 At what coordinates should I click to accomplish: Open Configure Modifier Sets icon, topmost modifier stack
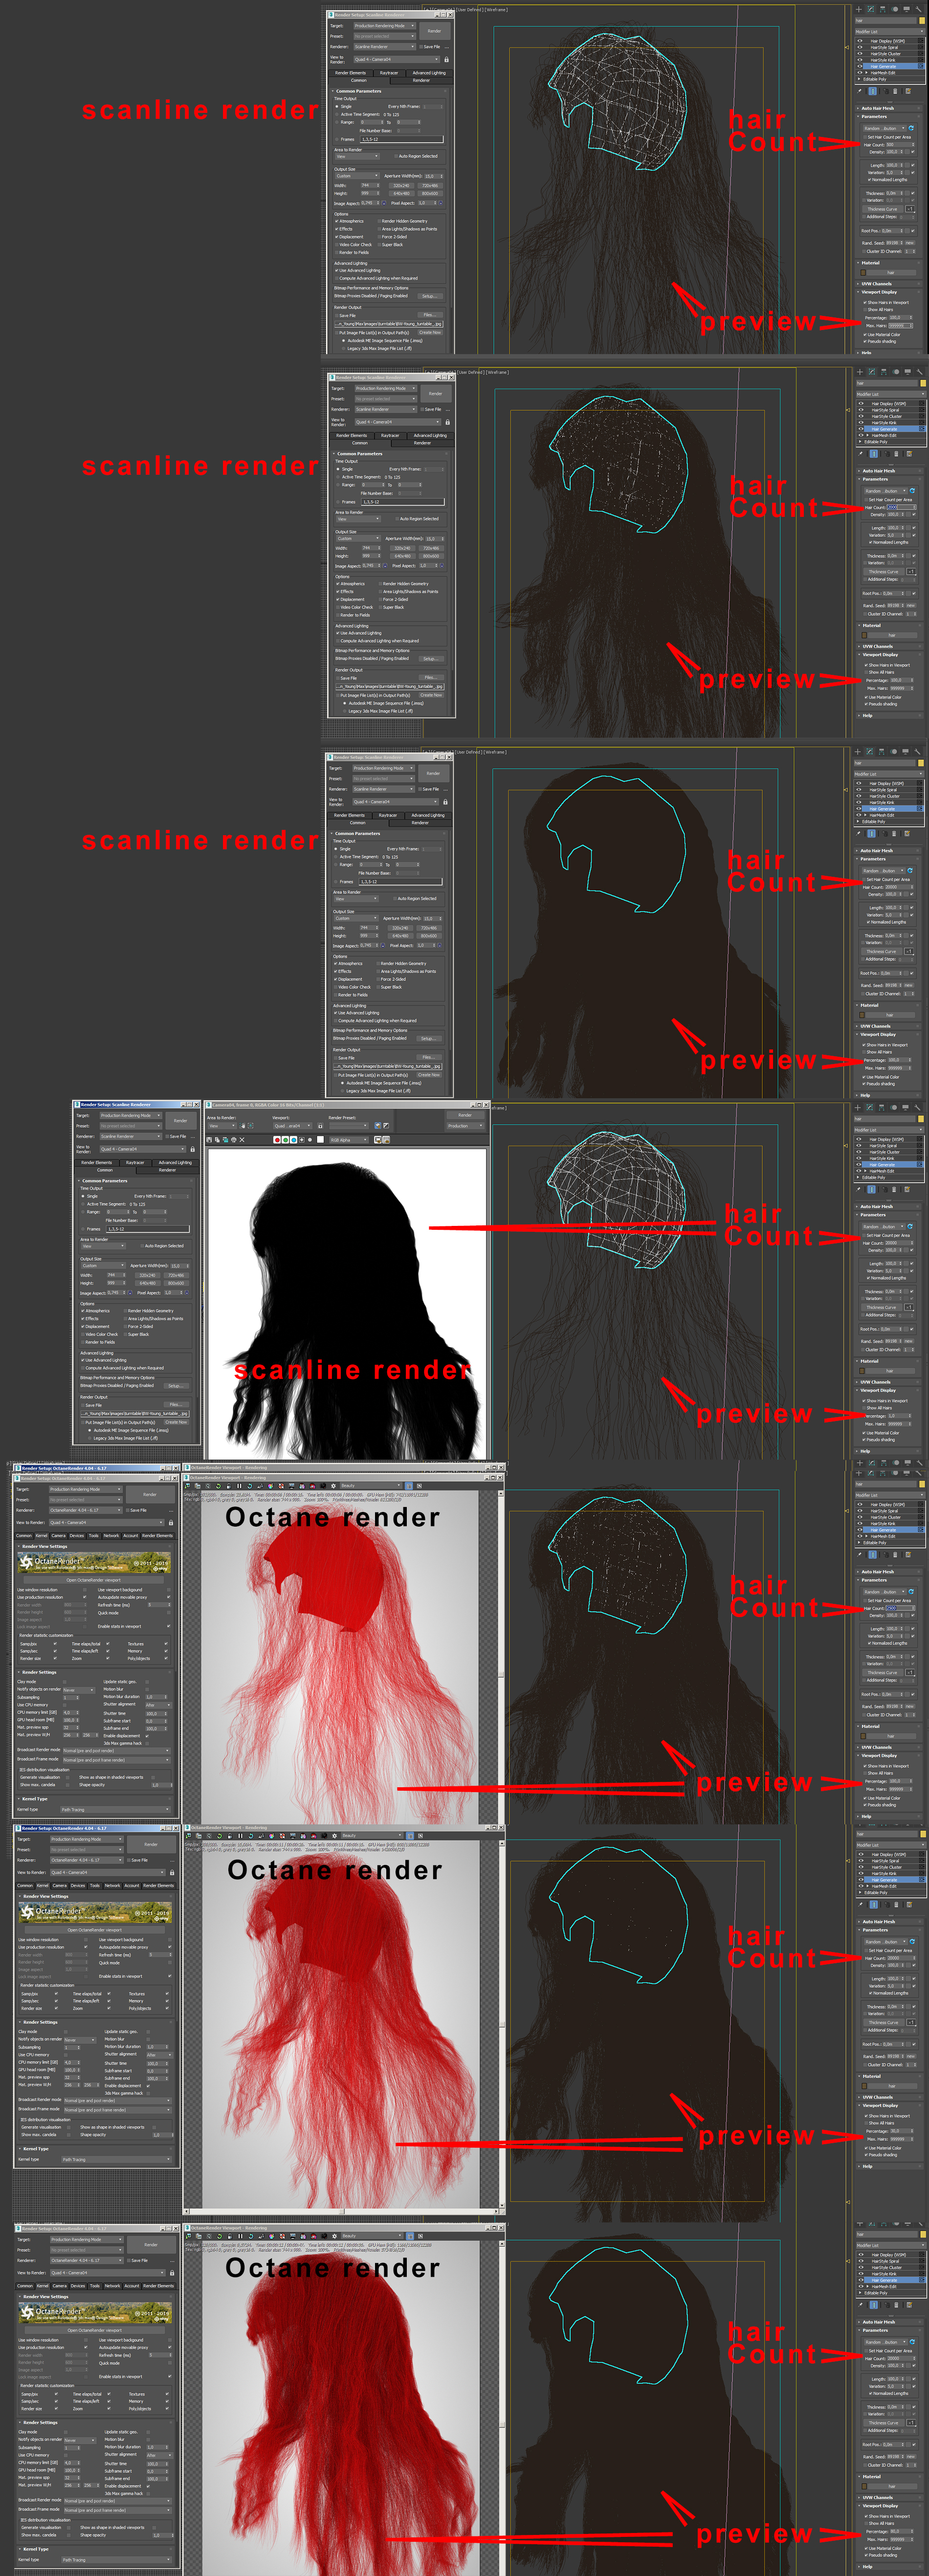(x=908, y=91)
